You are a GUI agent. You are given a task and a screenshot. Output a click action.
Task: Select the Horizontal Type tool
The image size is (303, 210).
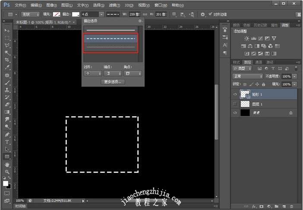point(7,142)
